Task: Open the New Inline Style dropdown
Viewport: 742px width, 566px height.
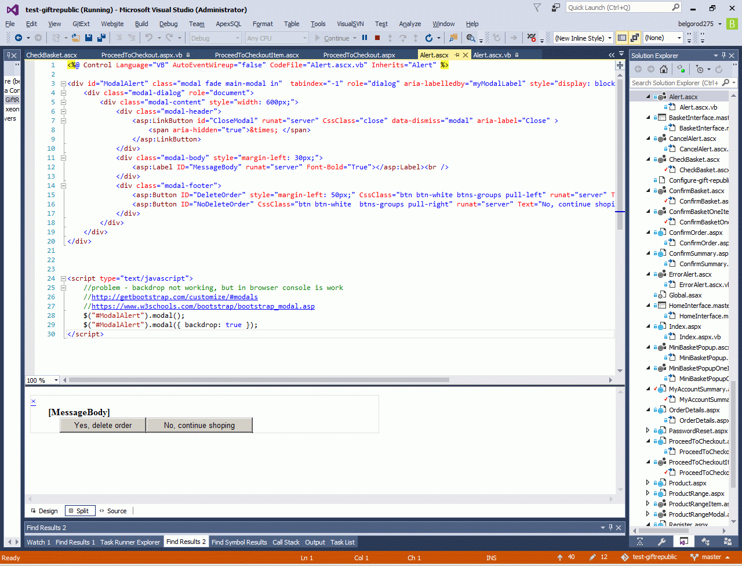Action: point(610,38)
